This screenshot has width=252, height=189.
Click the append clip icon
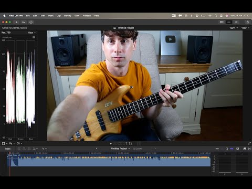29,149
